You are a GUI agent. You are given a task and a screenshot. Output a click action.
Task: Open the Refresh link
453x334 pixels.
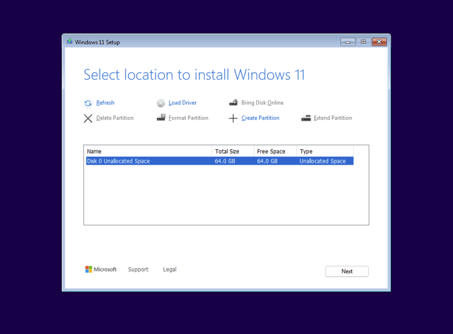point(105,103)
